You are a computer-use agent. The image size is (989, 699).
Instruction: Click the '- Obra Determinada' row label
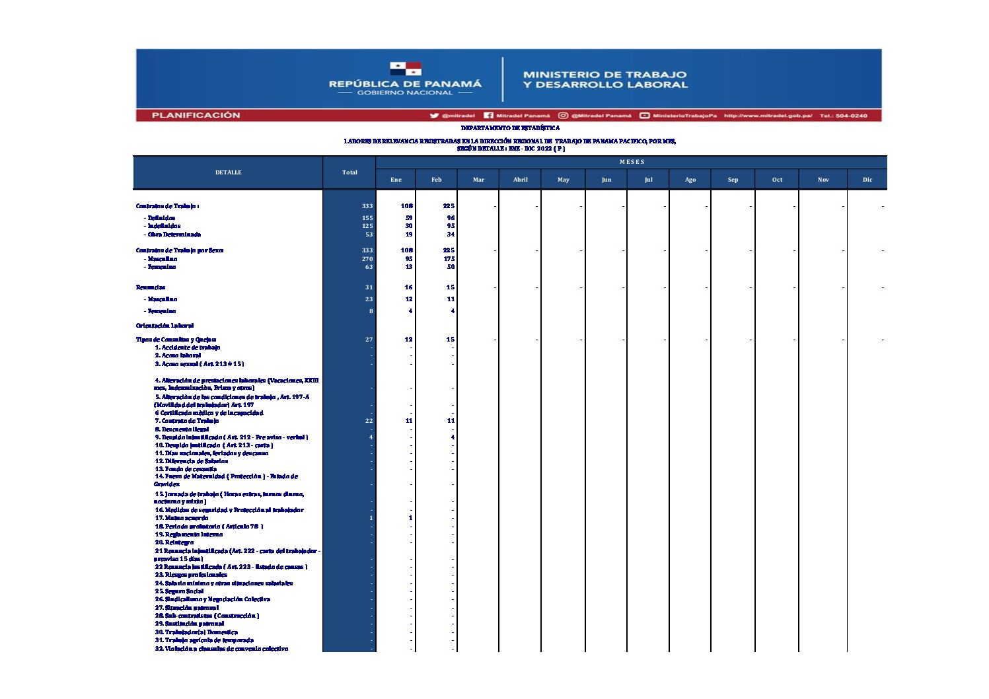coord(172,235)
